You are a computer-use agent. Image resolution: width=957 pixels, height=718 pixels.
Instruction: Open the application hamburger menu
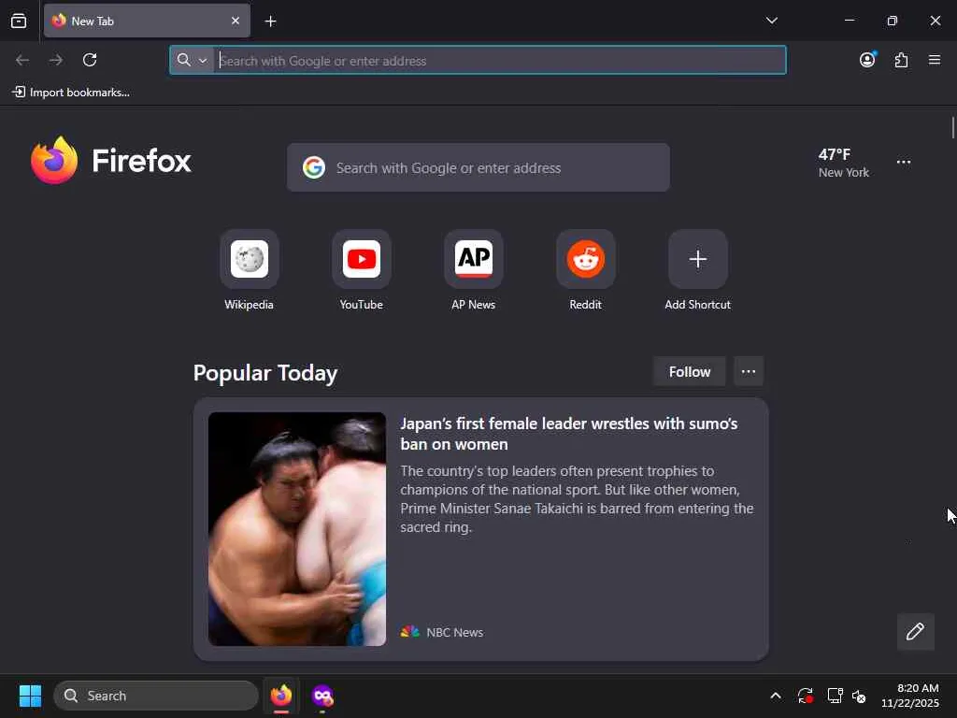point(935,60)
